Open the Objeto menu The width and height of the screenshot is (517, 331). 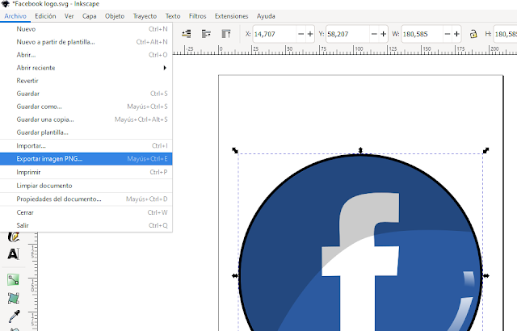(x=115, y=16)
